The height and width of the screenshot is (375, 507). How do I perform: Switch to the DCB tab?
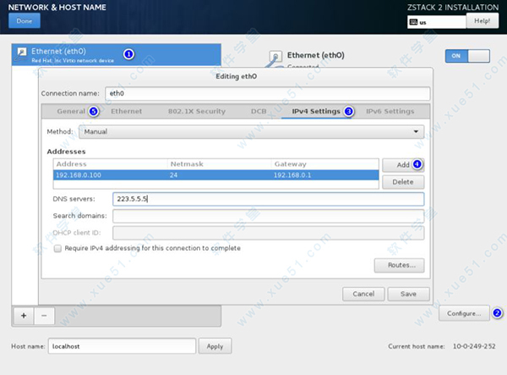point(259,111)
